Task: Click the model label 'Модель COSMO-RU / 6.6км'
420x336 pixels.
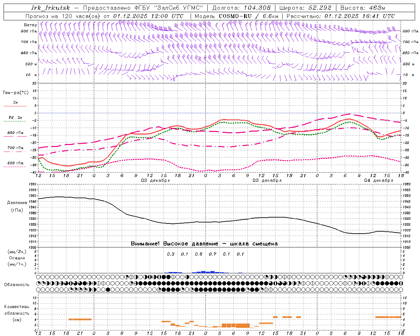Action: (x=237, y=16)
